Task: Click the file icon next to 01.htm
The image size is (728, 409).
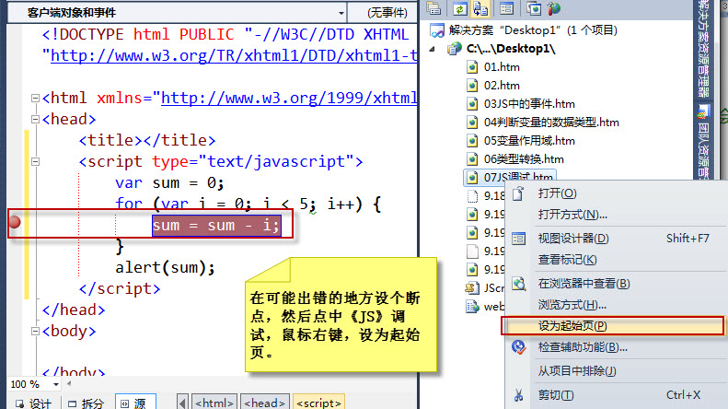Action: pyautogui.click(x=472, y=67)
